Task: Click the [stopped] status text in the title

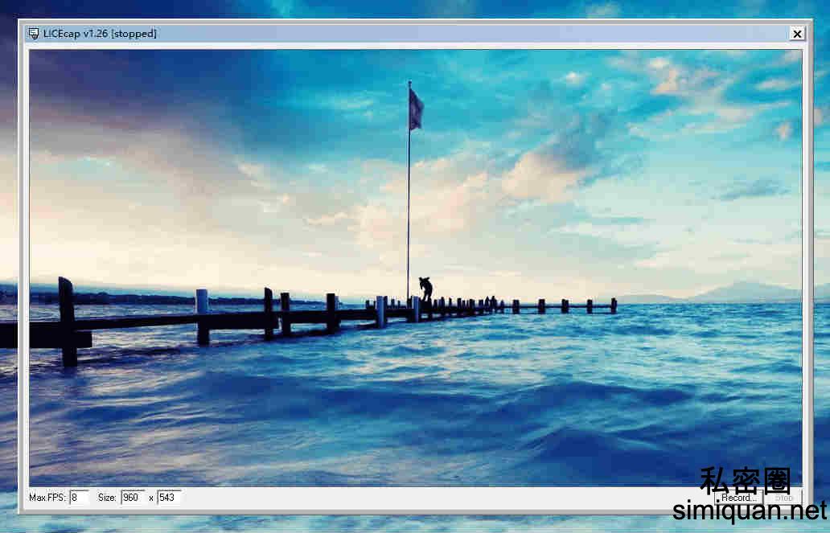Action: [x=134, y=33]
